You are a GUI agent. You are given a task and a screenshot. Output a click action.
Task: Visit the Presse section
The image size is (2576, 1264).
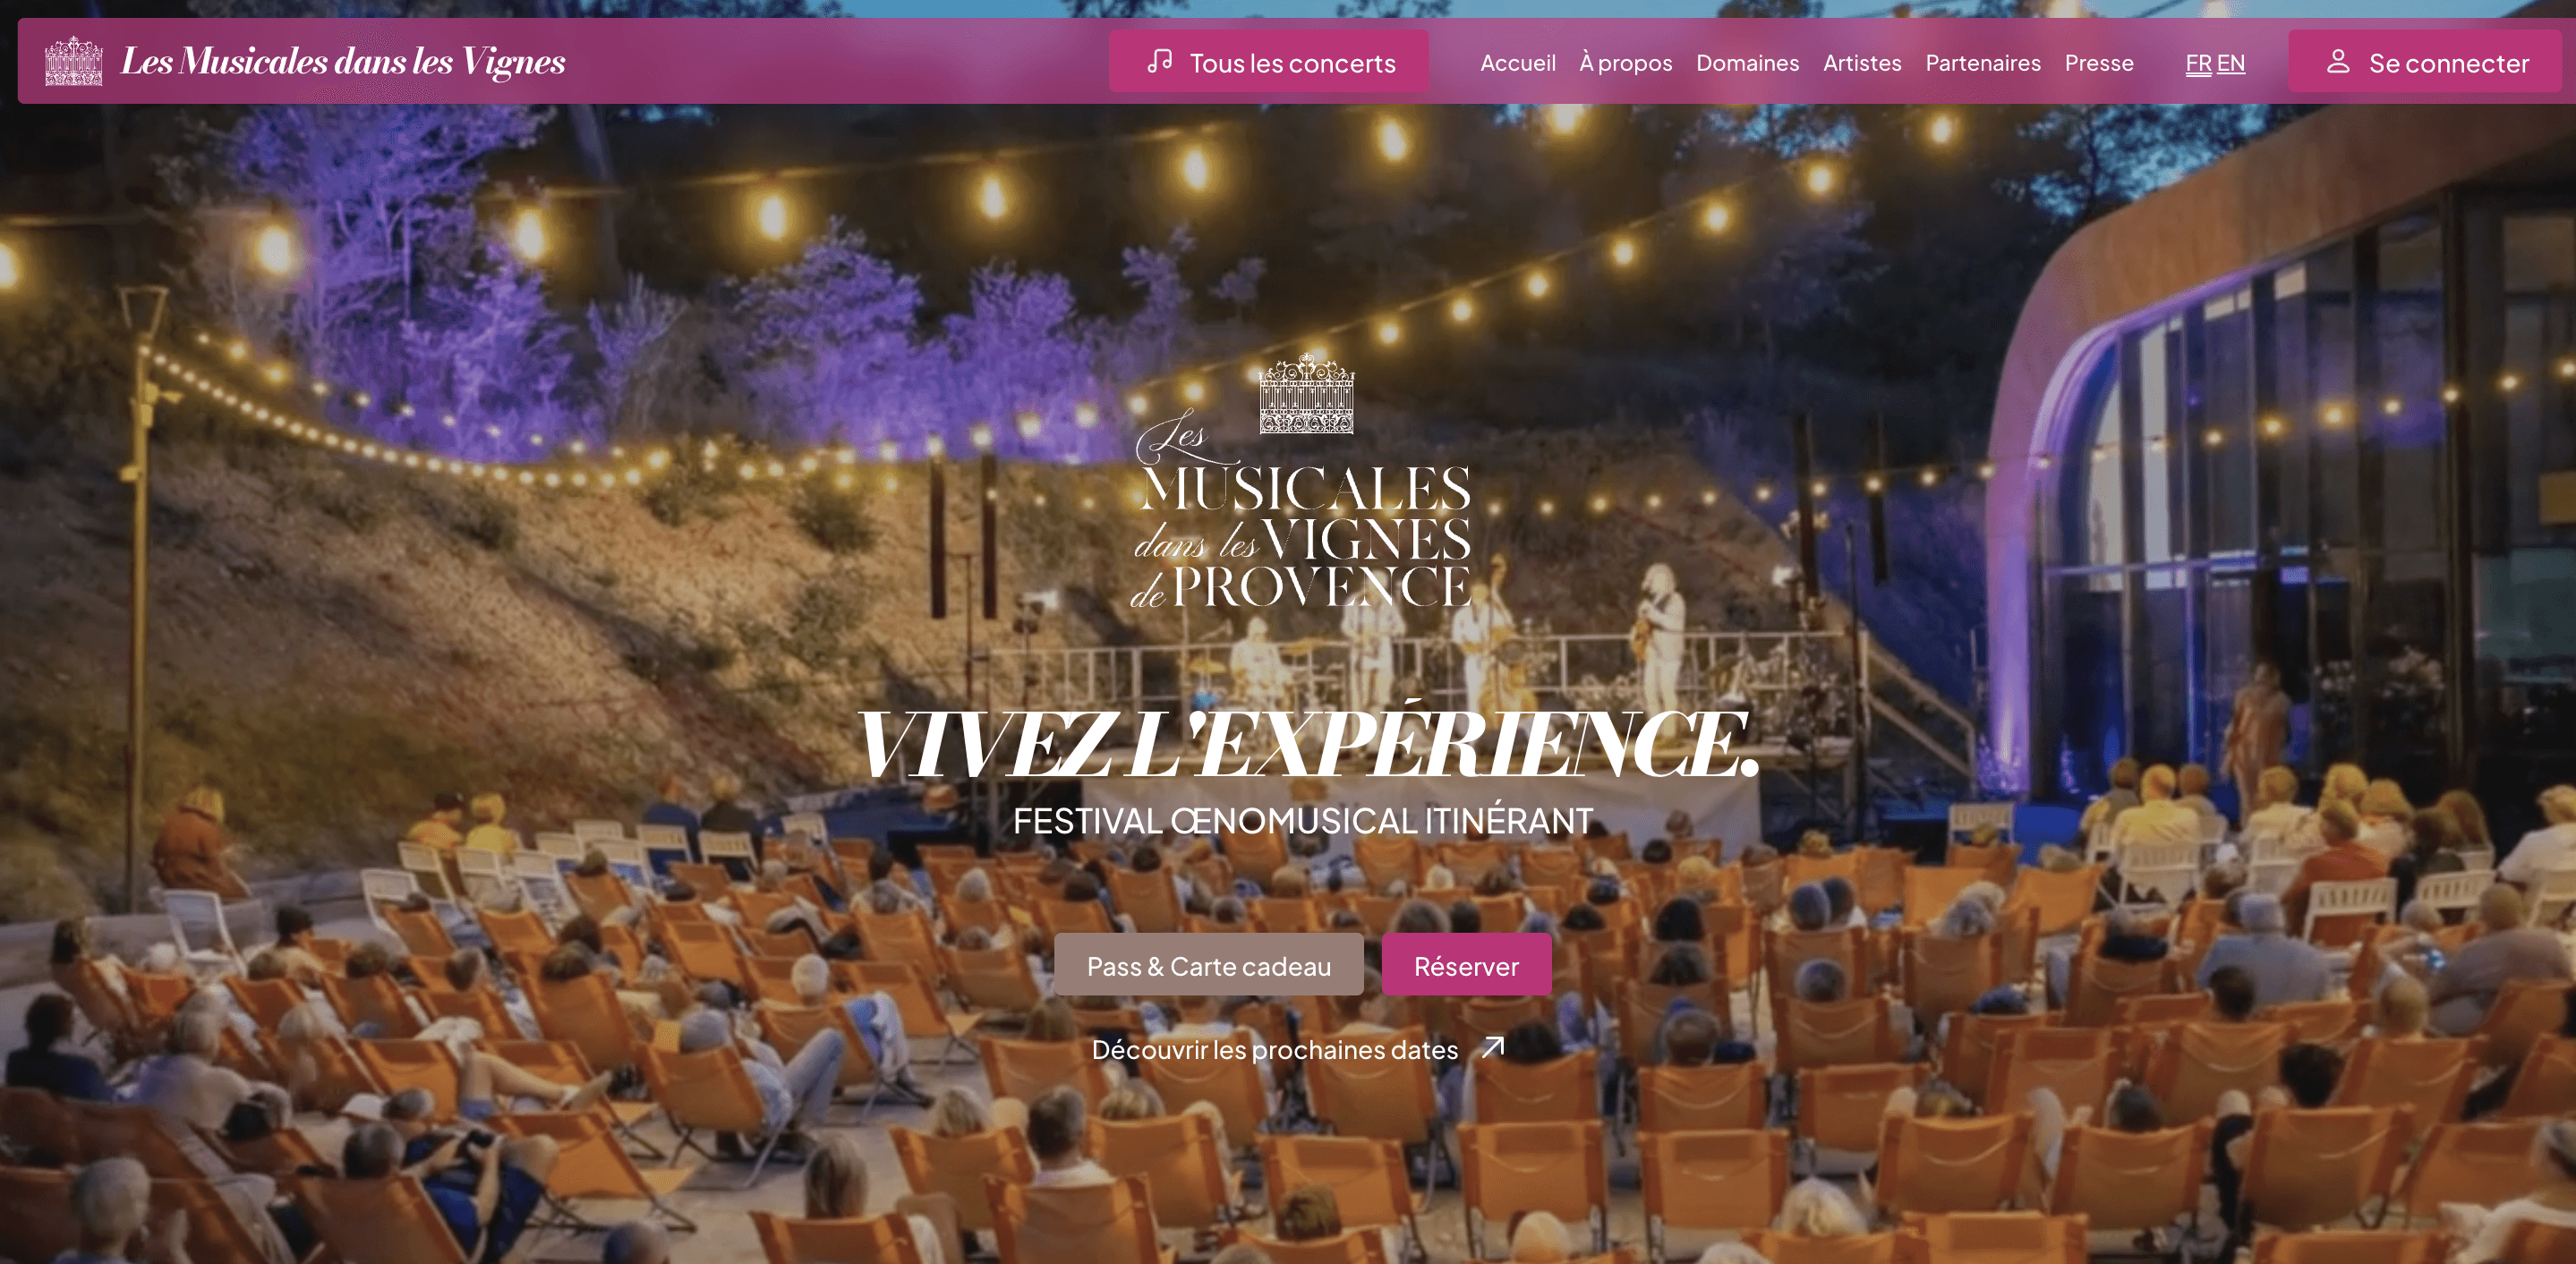[2099, 63]
